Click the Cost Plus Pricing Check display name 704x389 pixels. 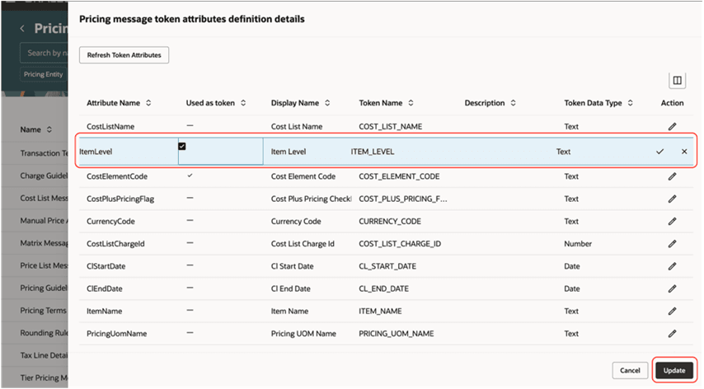(311, 199)
